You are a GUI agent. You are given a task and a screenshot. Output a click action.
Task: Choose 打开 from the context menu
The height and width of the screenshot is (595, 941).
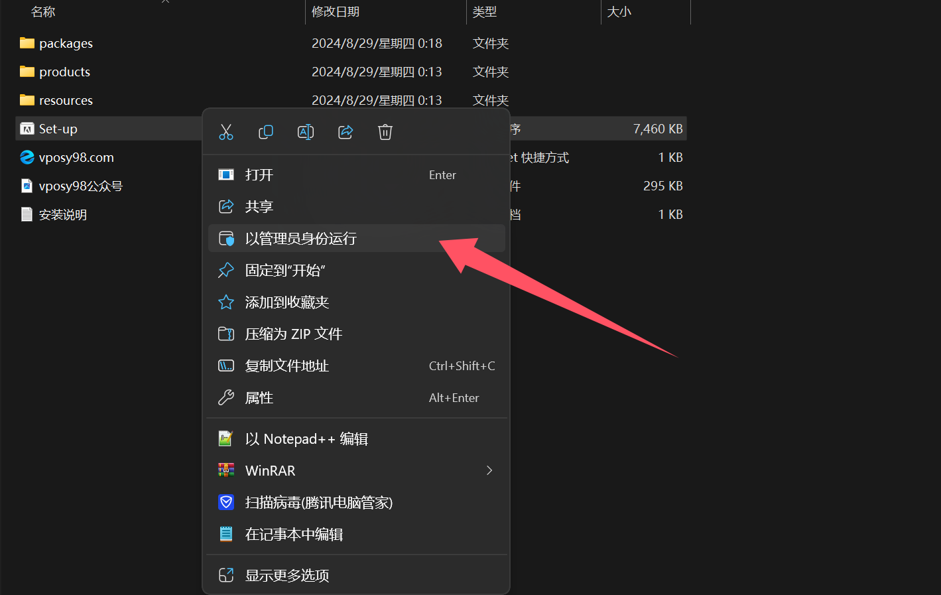(259, 175)
